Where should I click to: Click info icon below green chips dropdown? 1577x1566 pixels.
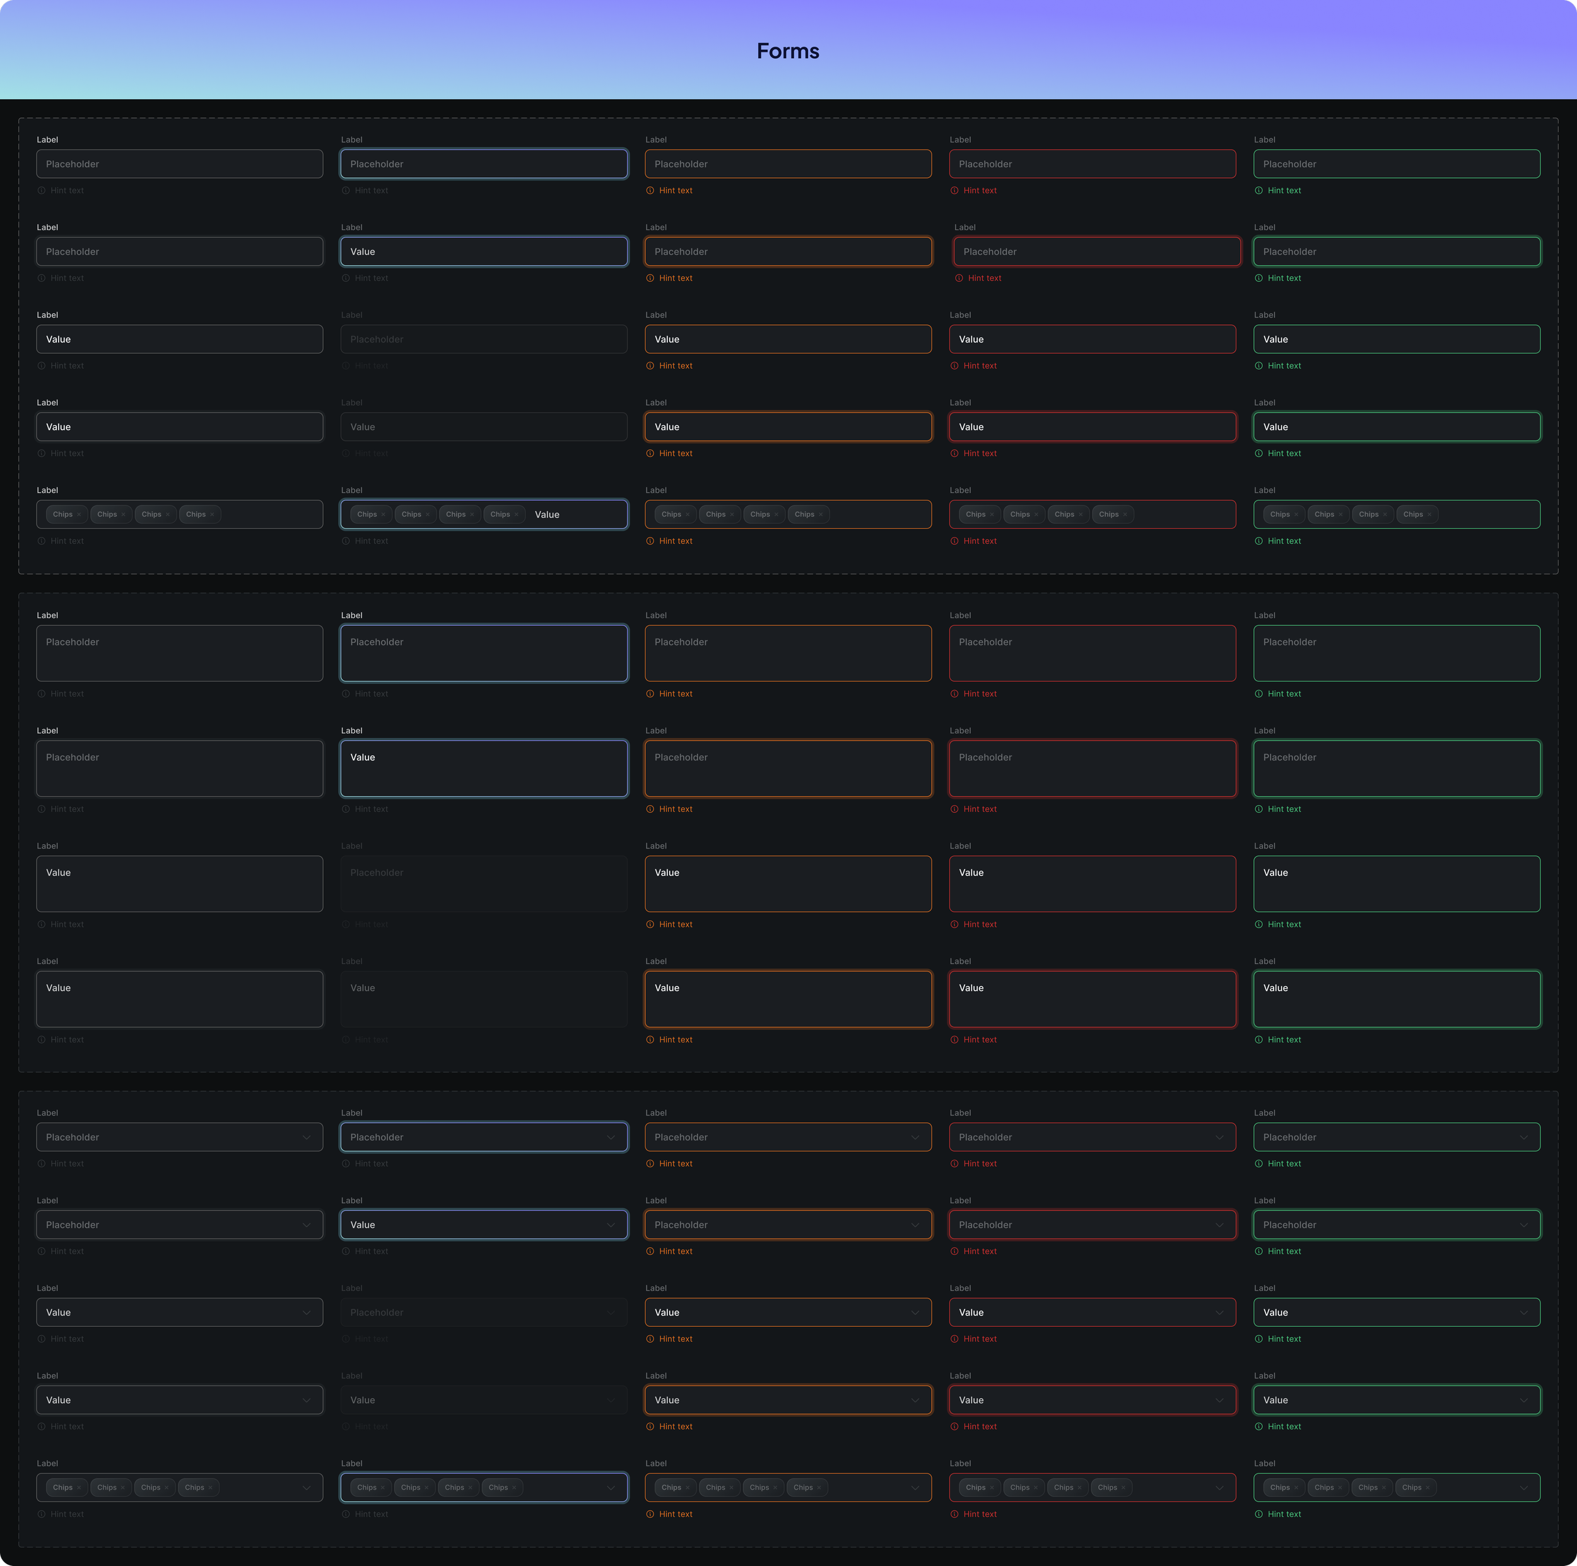coord(1258,1514)
